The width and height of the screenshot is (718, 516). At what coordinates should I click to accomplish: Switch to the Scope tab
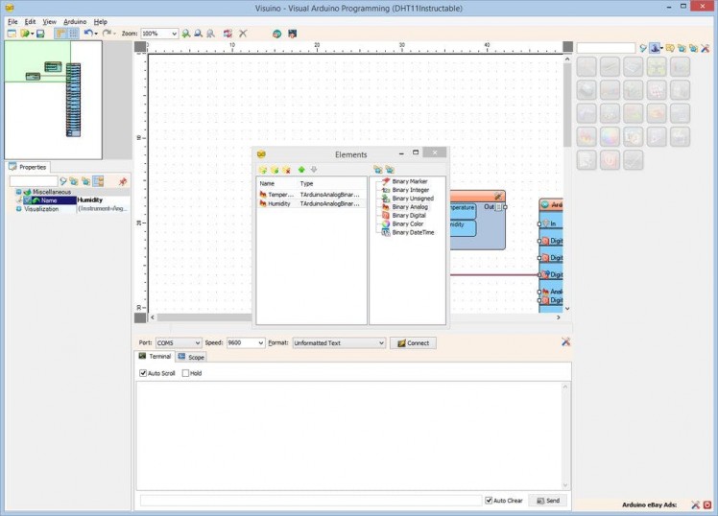(190, 357)
